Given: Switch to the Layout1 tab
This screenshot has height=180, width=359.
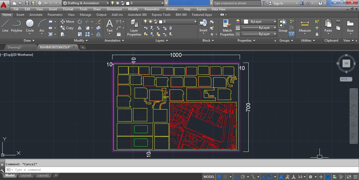Looking at the screenshot, I should tap(26, 175).
